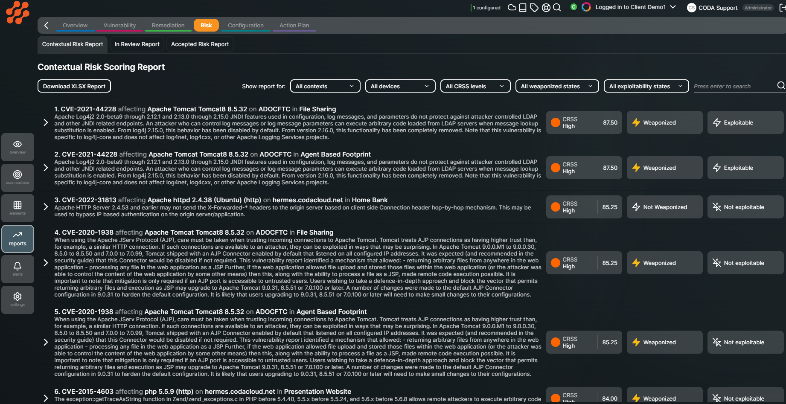
Task: Select Not exploitable badge on CVE-2022-31813
Action: (745, 207)
